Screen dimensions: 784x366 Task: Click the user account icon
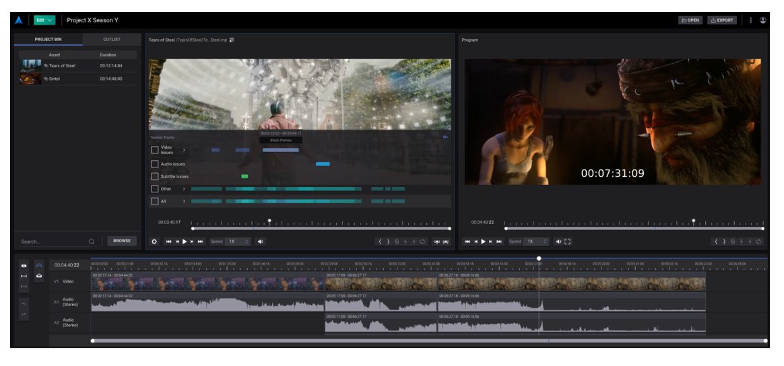(x=763, y=20)
